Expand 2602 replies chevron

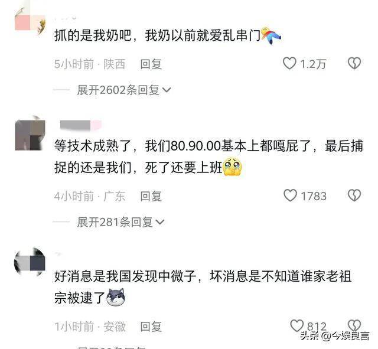point(167,90)
